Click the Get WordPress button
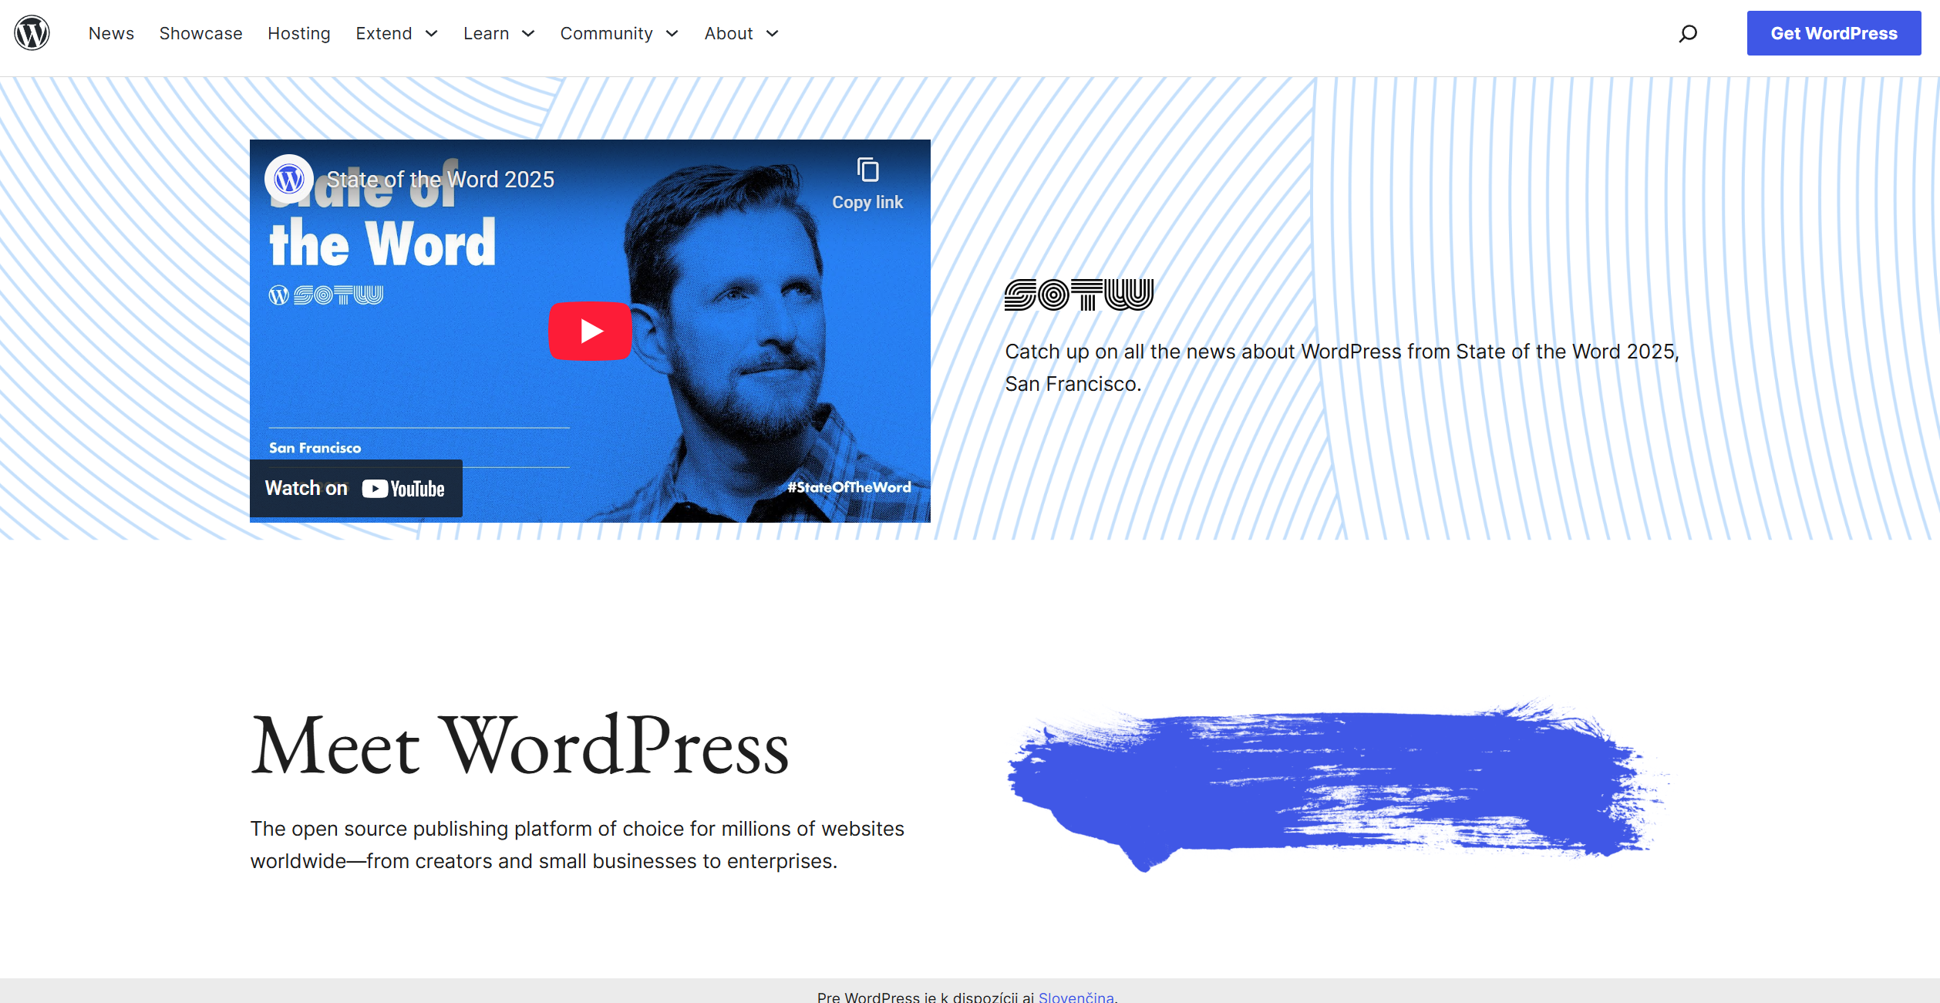The height and width of the screenshot is (1003, 1940). [x=1834, y=33]
